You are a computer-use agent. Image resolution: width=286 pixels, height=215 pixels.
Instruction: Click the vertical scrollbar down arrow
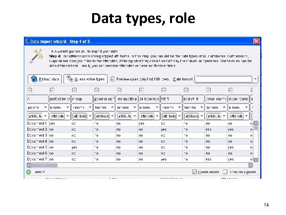tap(256, 160)
